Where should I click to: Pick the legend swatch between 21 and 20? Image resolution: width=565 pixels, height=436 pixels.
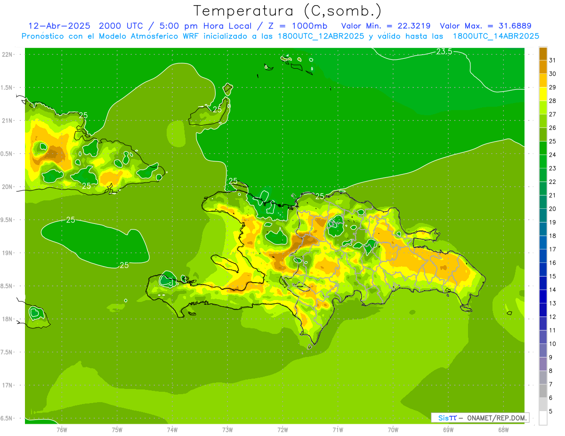click(x=543, y=202)
